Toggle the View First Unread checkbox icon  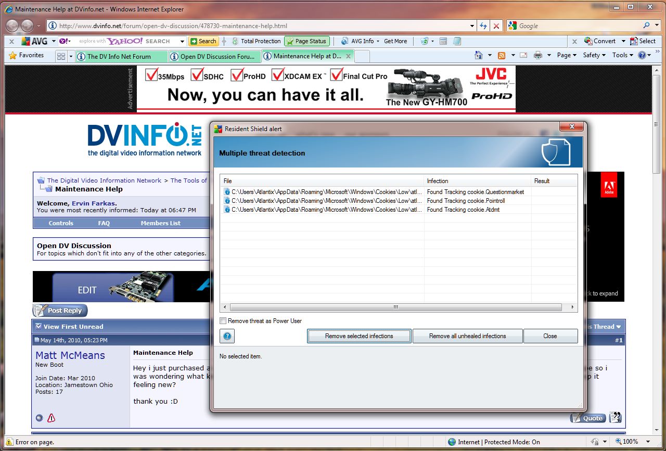pyautogui.click(x=38, y=327)
